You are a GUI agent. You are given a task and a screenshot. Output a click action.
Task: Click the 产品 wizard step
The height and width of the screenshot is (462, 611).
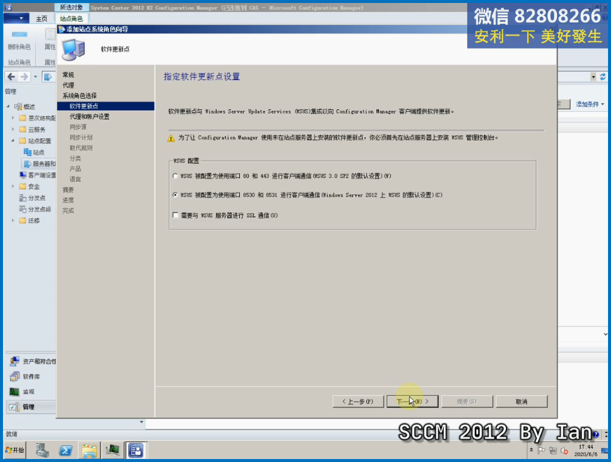click(x=75, y=169)
